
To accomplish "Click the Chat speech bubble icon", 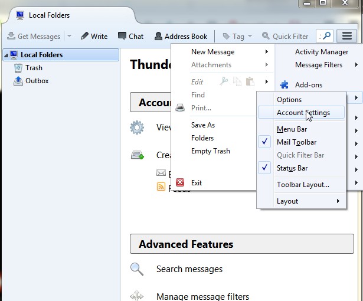I will [122, 36].
